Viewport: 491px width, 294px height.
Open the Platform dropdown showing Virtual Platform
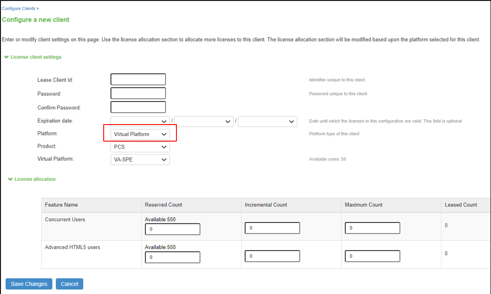[x=140, y=134]
